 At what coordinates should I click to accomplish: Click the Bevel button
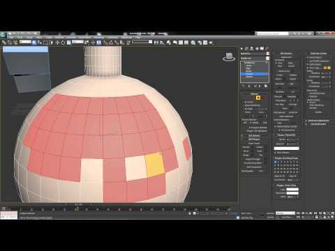coord(246,151)
